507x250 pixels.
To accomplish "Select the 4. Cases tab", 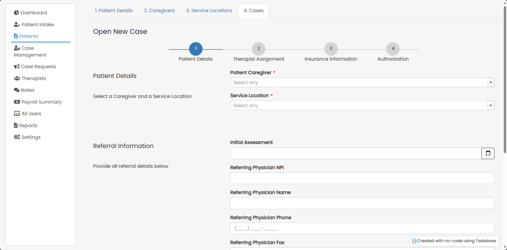I will coord(253,11).
